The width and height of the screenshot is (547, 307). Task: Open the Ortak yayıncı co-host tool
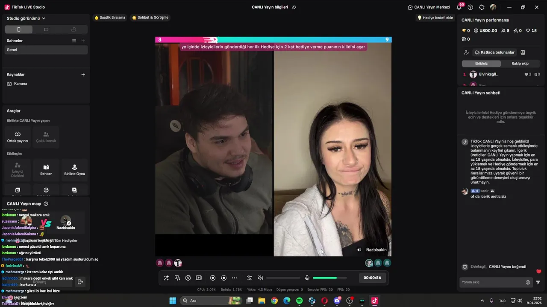pyautogui.click(x=18, y=137)
